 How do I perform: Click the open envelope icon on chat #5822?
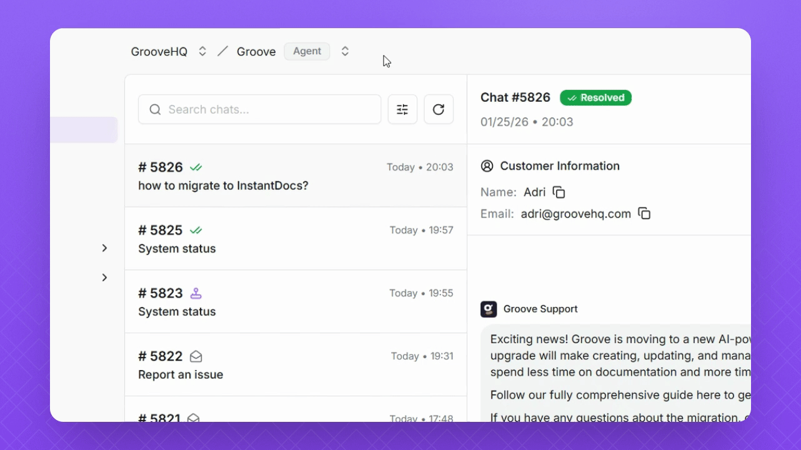click(196, 356)
